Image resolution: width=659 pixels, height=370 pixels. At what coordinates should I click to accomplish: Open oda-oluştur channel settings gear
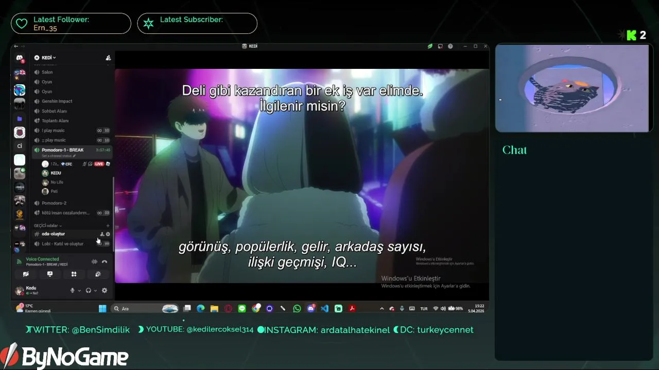tap(108, 234)
